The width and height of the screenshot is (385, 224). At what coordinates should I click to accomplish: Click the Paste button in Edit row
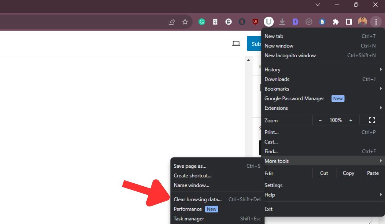[x=372, y=173]
